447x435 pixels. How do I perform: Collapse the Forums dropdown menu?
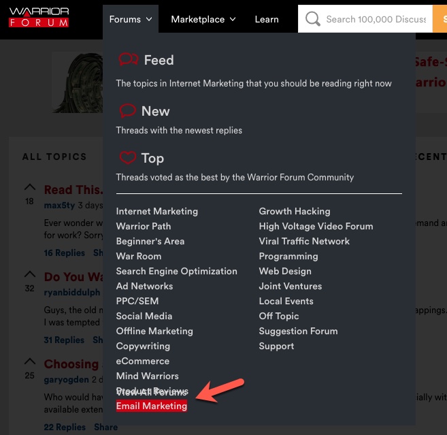pos(131,19)
